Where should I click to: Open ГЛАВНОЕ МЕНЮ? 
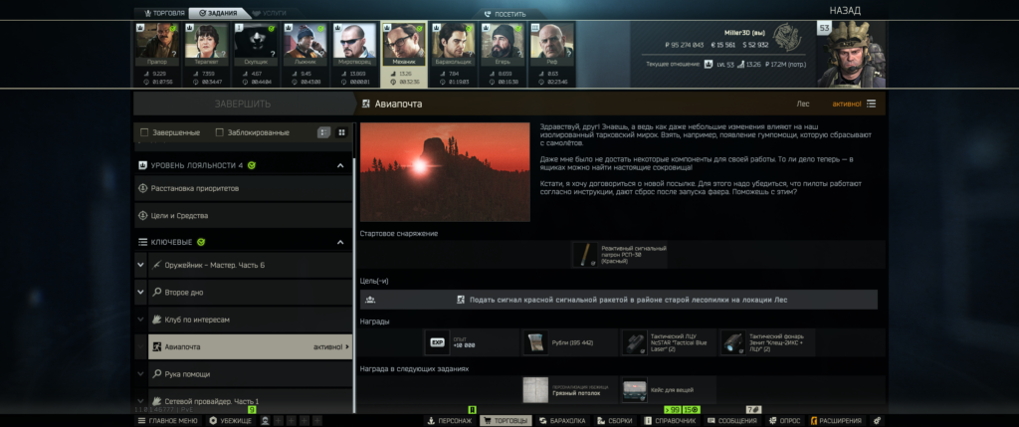pos(167,421)
